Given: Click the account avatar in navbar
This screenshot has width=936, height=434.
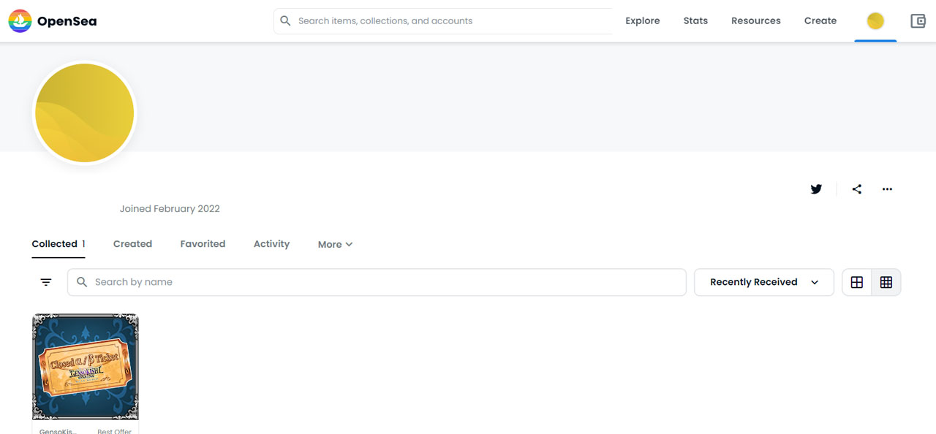Looking at the screenshot, I should (x=875, y=21).
